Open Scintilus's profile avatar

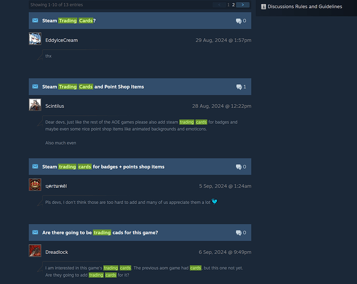(x=35, y=105)
